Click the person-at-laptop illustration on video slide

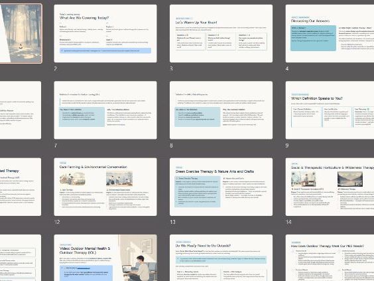coord(138,258)
